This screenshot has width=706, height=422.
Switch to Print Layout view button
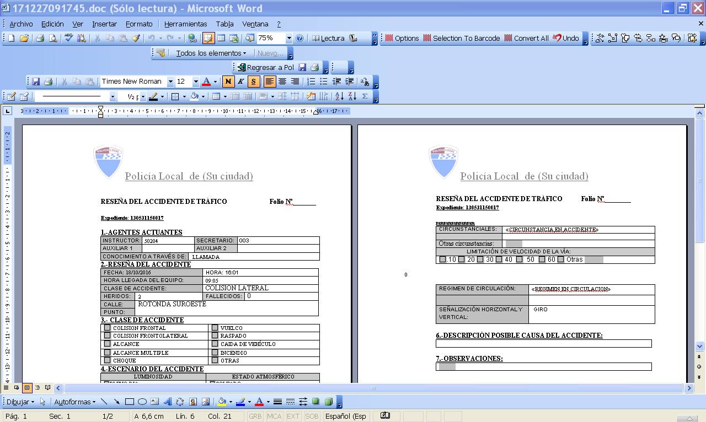point(26,388)
